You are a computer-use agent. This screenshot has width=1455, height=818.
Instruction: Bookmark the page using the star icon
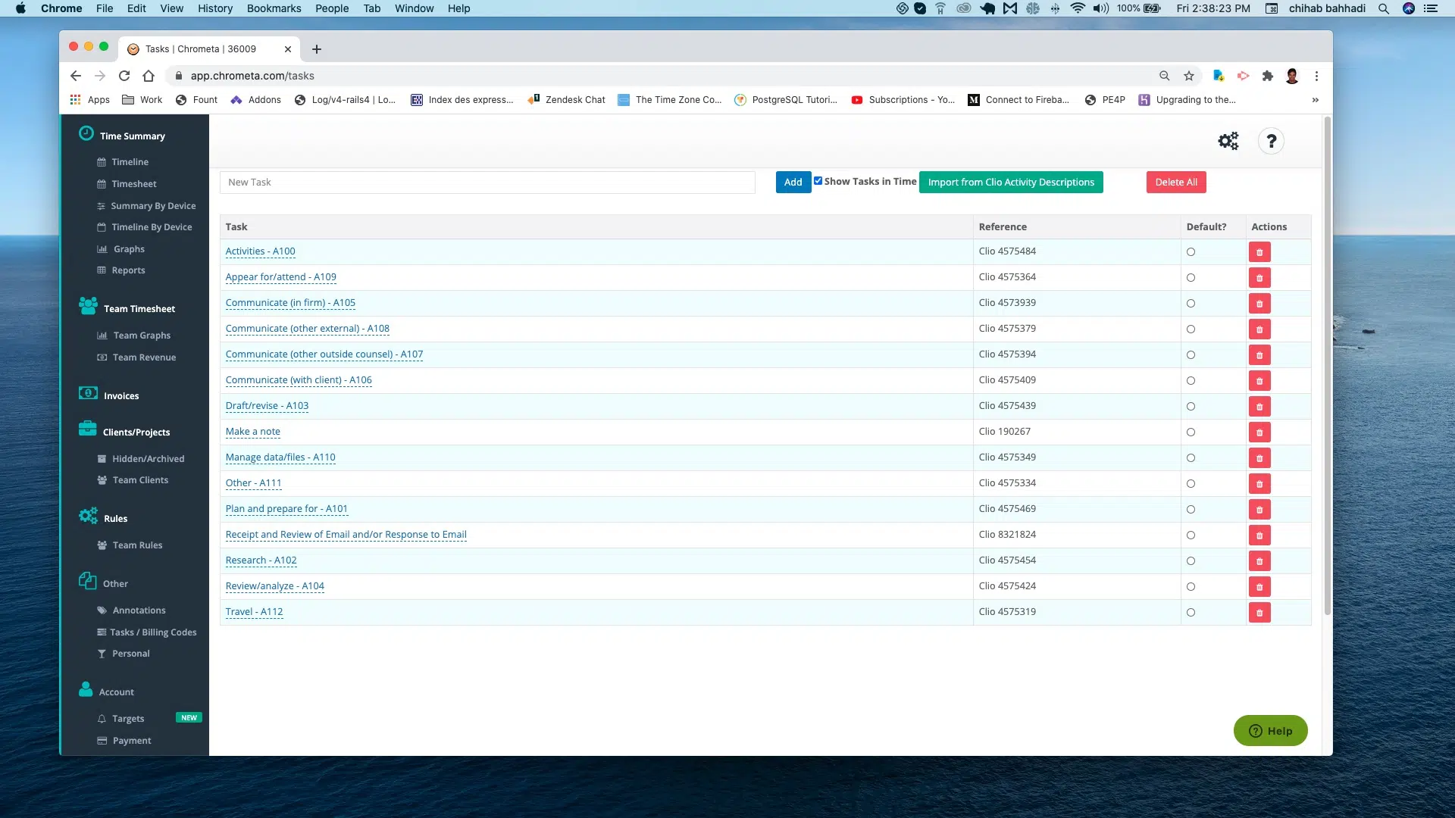point(1189,76)
